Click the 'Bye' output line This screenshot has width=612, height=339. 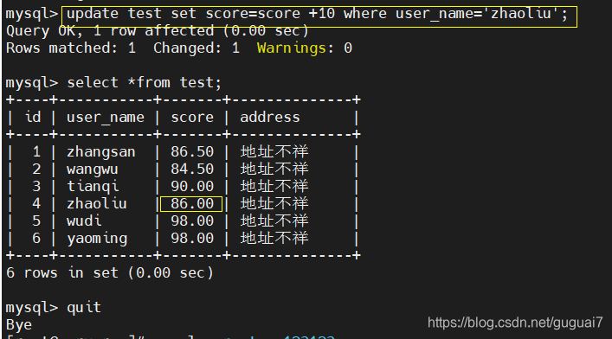[x=19, y=325]
